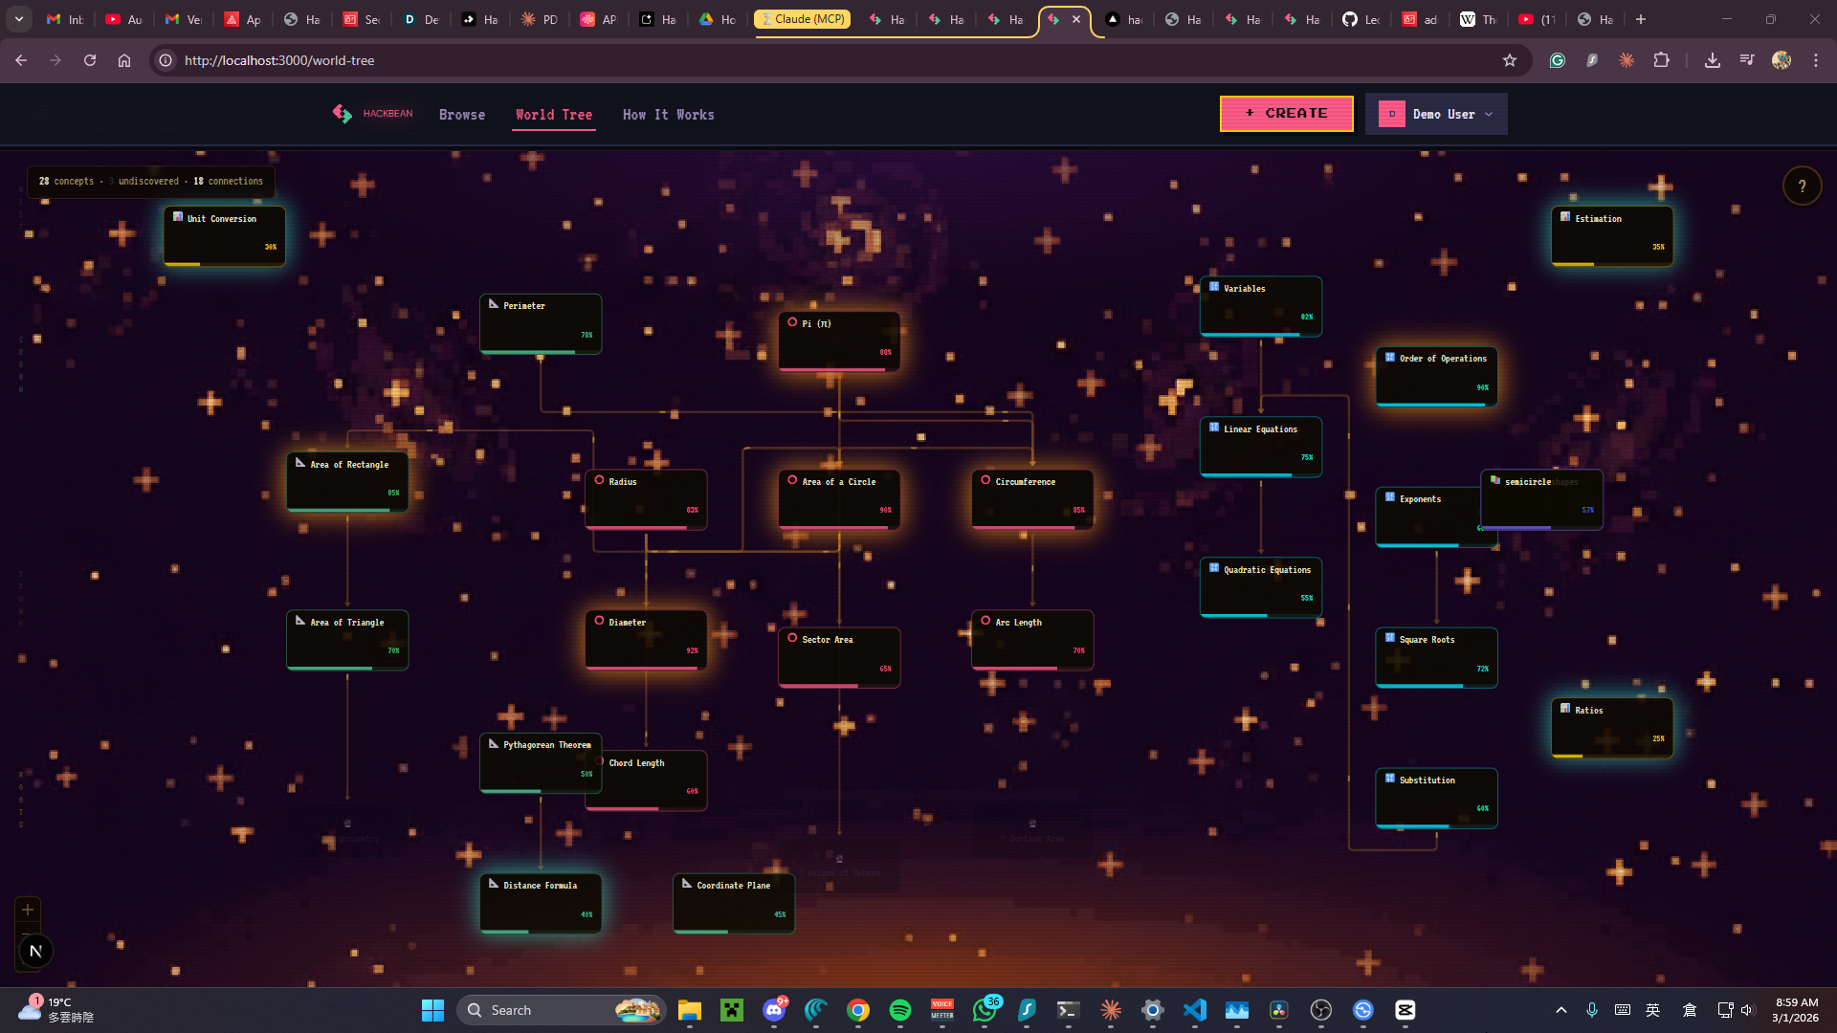Open the help question mark button
Viewport: 1837px width, 1033px height.
(x=1802, y=187)
